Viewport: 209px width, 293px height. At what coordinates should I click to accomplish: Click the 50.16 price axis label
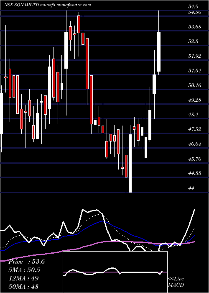195,85
